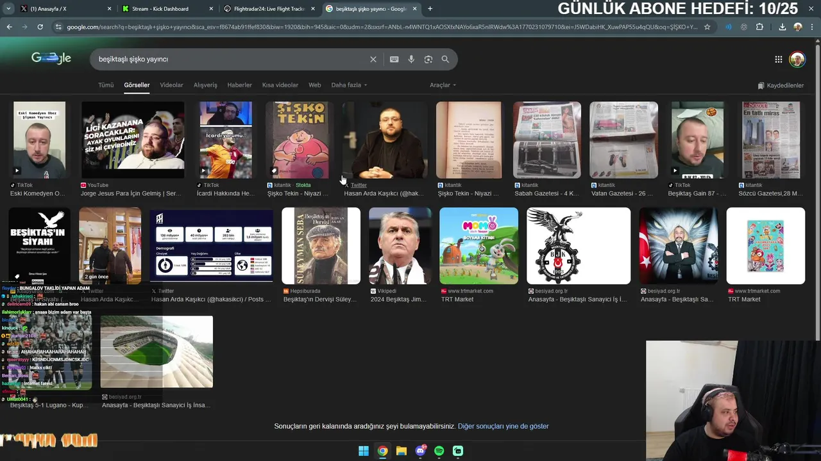821x461 pixels.
Task: Click Beşiktaş'ın Dervişi Süleyman title link
Action: point(319,299)
